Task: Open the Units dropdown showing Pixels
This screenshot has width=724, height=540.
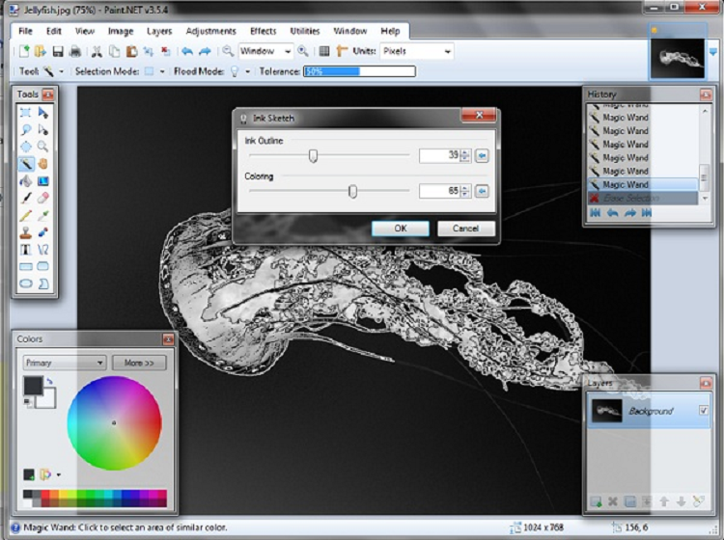Action: click(x=416, y=51)
